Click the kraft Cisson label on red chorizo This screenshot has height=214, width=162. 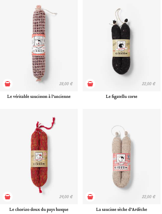pos(39,159)
